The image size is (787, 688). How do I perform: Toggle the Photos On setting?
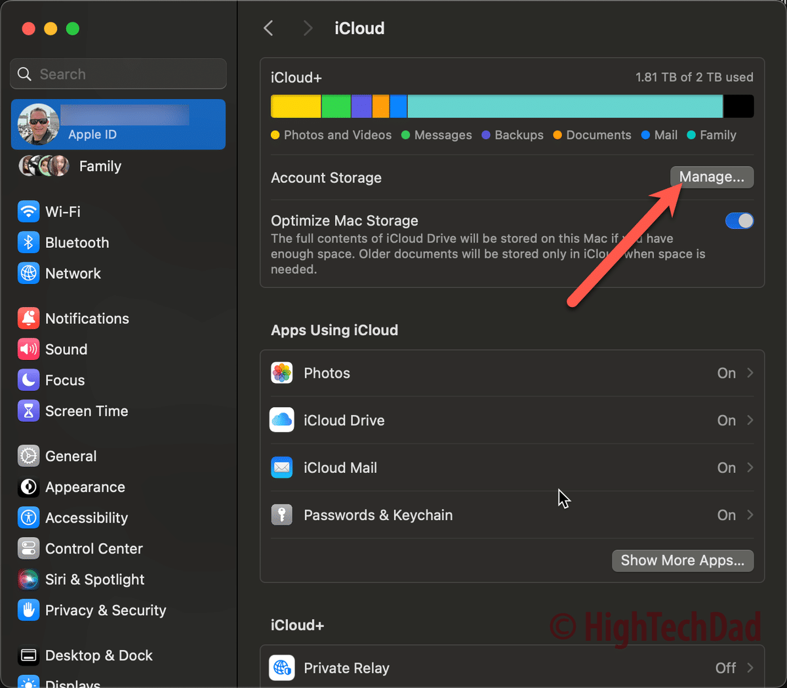(x=726, y=373)
